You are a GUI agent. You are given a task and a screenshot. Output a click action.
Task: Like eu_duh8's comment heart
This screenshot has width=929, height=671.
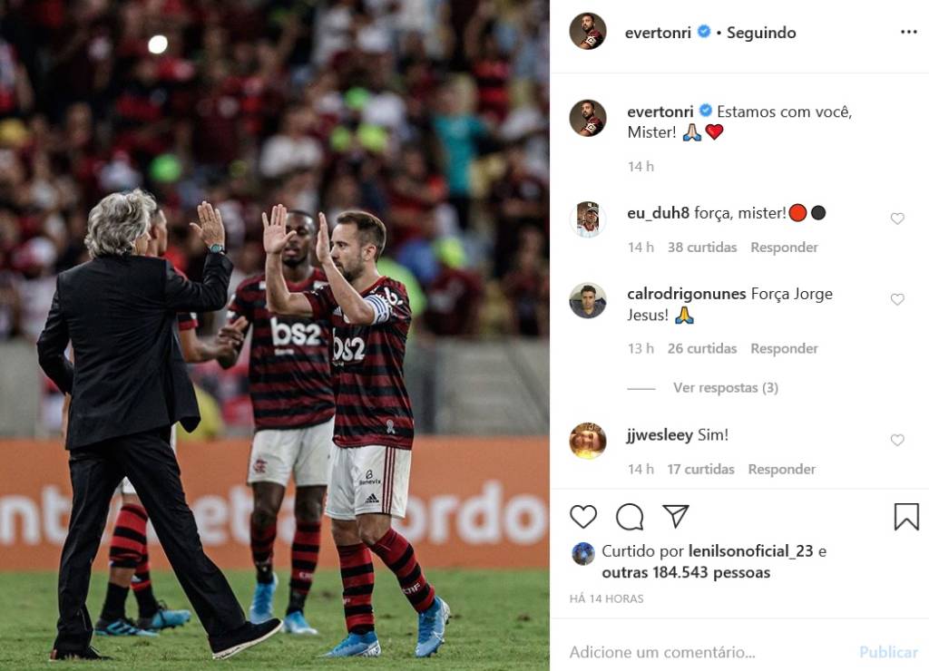[897, 219]
